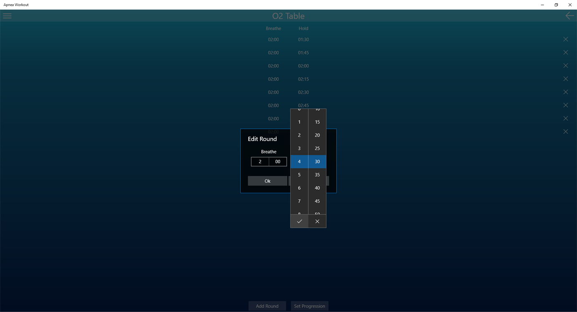The height and width of the screenshot is (312, 577).
Task: Delete the round with 01:30 hold
Action: coord(565,39)
